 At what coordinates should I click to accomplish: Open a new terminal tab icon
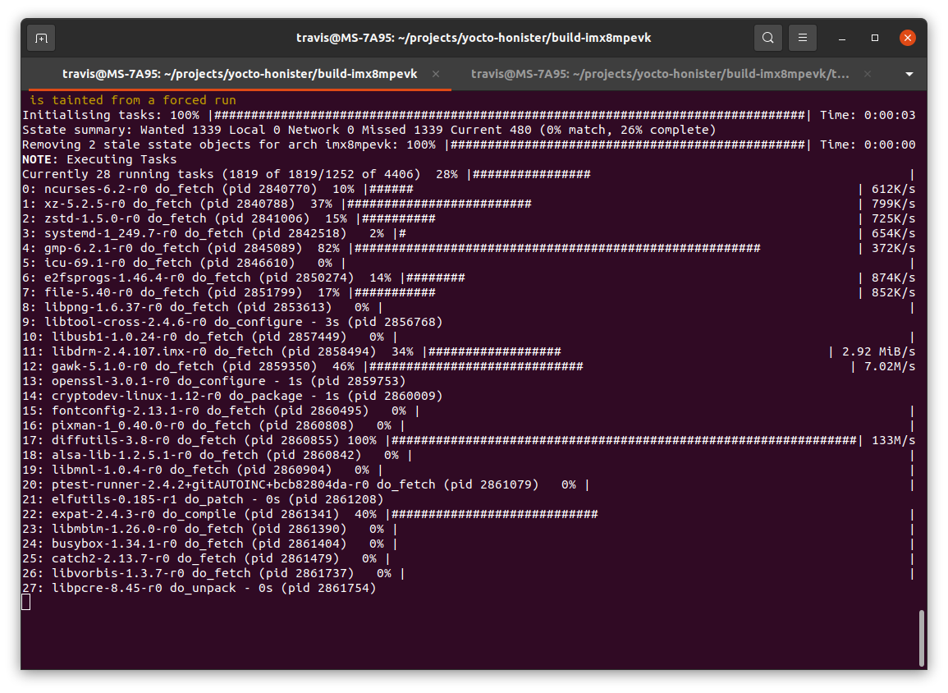click(41, 38)
